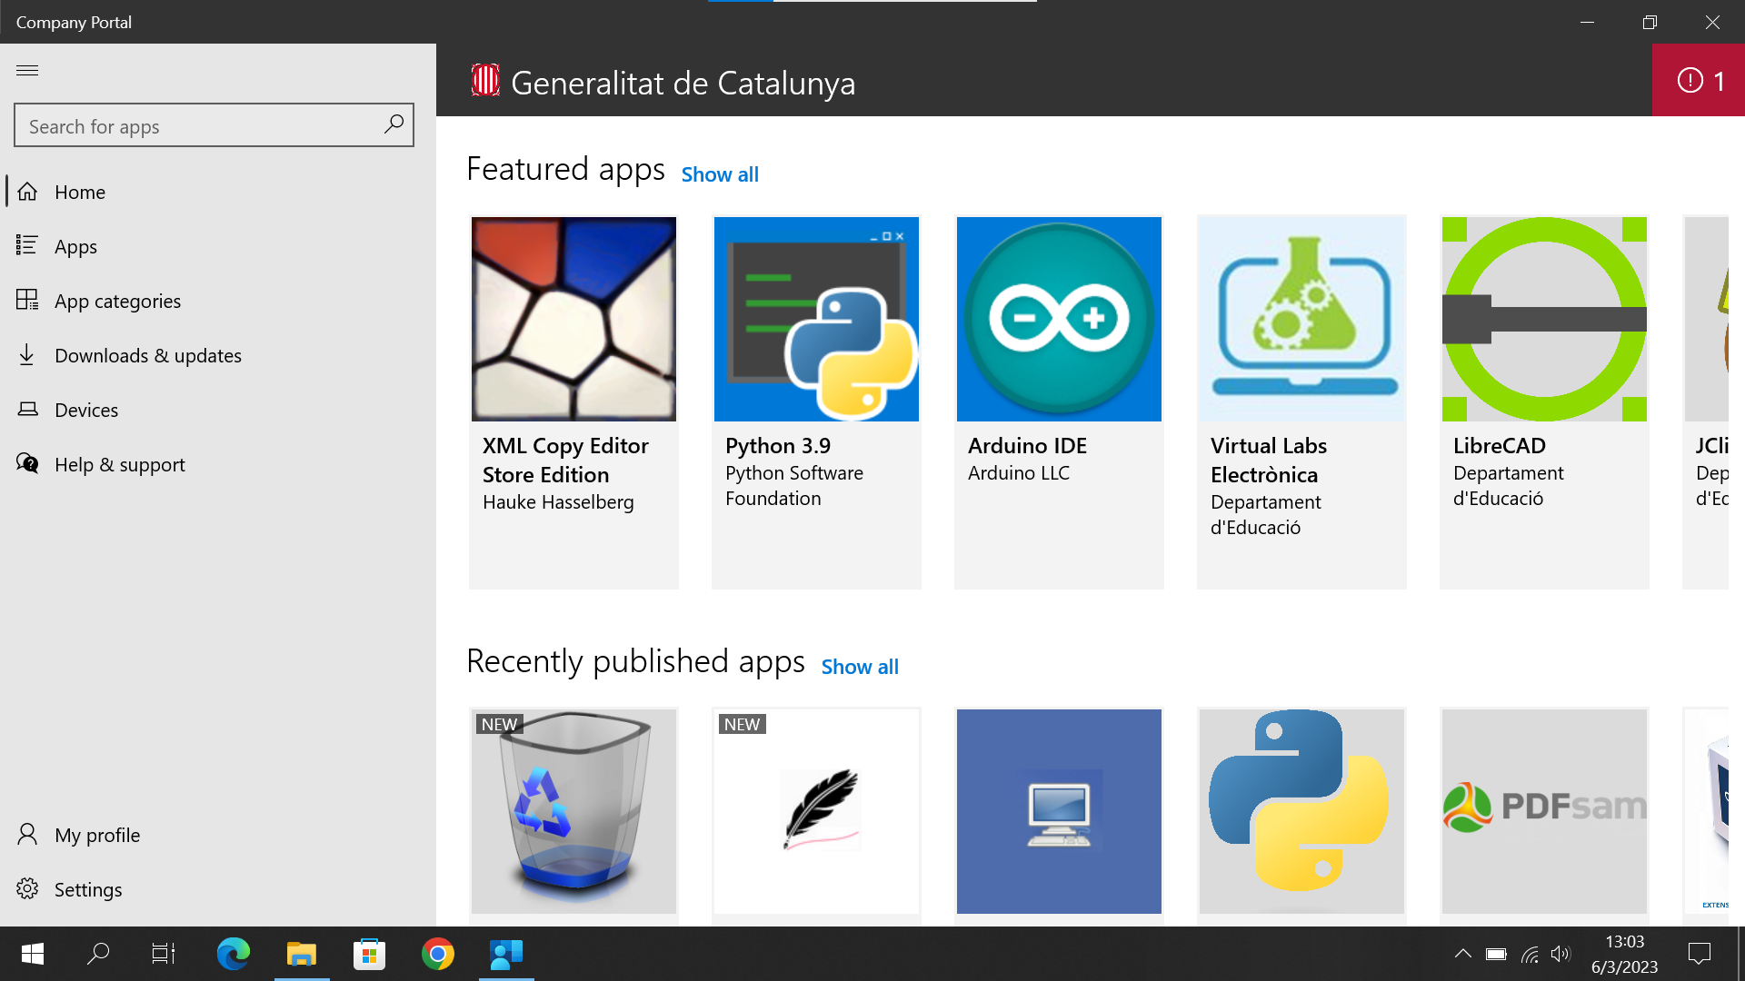Open Company Portal Settings
The width and height of the screenshot is (1745, 981).
tap(88, 889)
